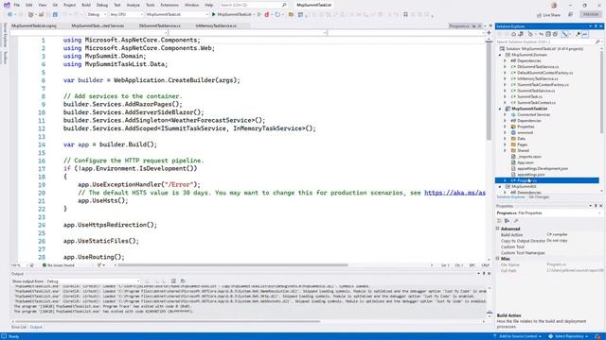Click Solution Explorer Properties wrench icon
The image size is (606, 340).
pyautogui.click(x=578, y=34)
